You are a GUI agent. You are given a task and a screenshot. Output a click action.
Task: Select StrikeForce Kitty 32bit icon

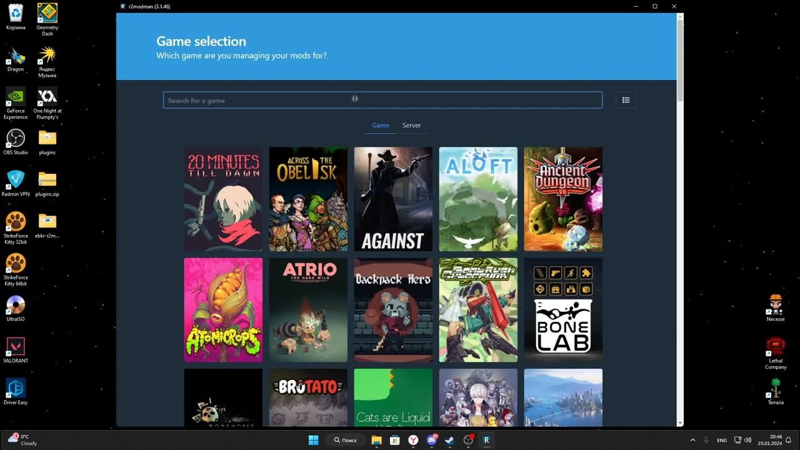16,228
